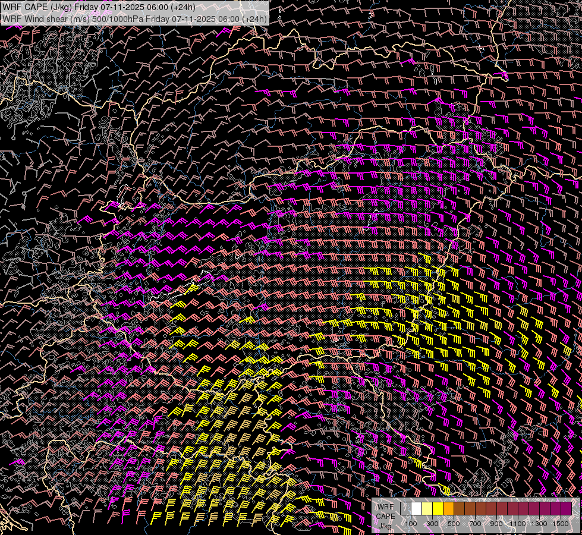
Task: Click the white swatch in the CAPE legend
Action: point(416,508)
